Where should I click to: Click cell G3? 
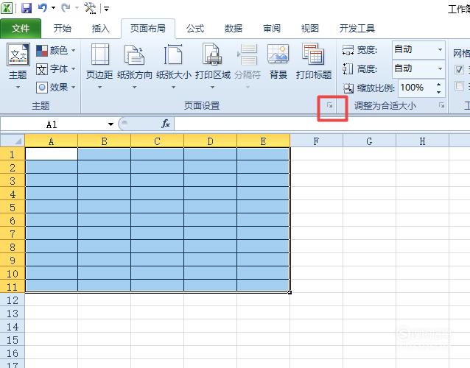click(369, 180)
